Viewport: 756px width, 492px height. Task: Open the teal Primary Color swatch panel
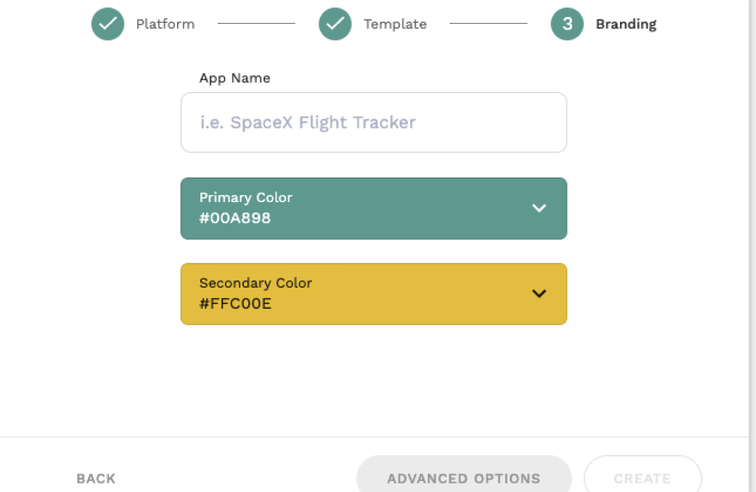pos(374,208)
